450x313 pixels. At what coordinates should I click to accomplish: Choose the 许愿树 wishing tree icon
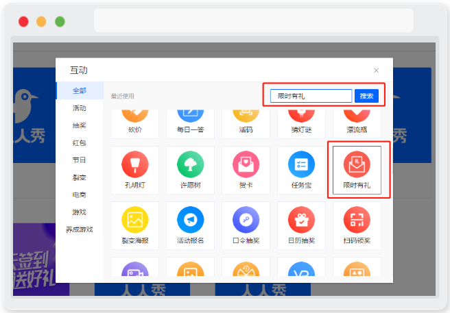(190, 164)
